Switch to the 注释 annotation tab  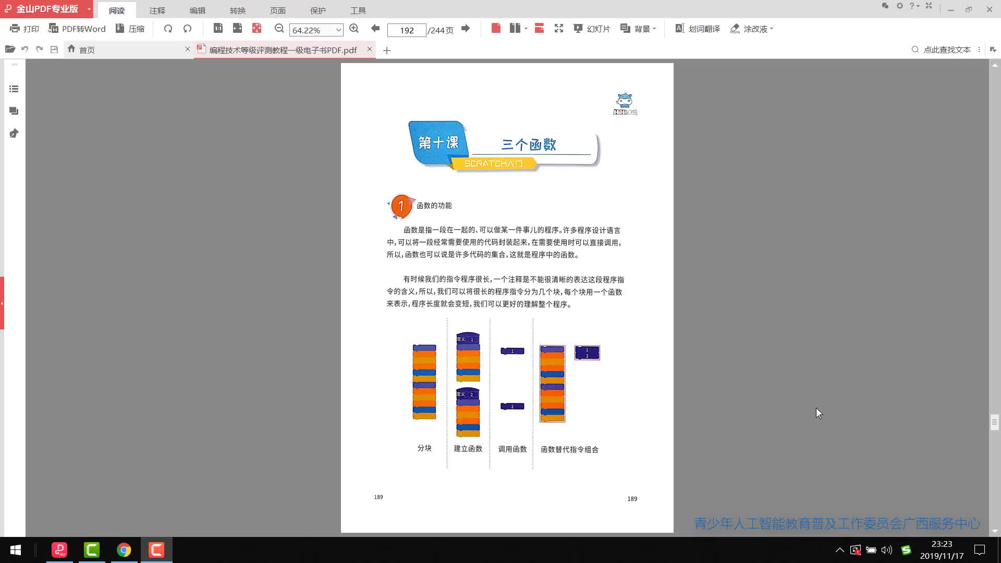[x=157, y=10]
